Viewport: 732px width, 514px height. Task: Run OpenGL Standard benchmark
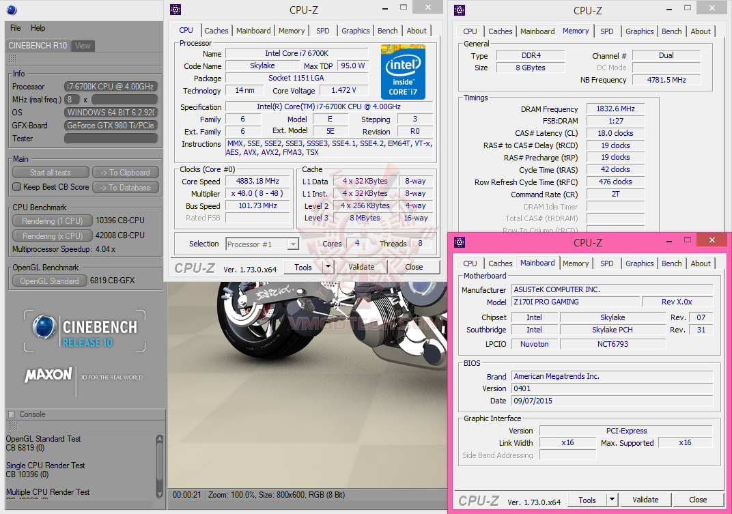coord(49,281)
